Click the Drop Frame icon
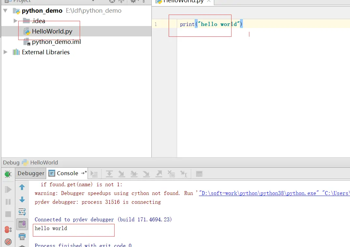Viewport: 350px width, 247px height. [x=171, y=174]
